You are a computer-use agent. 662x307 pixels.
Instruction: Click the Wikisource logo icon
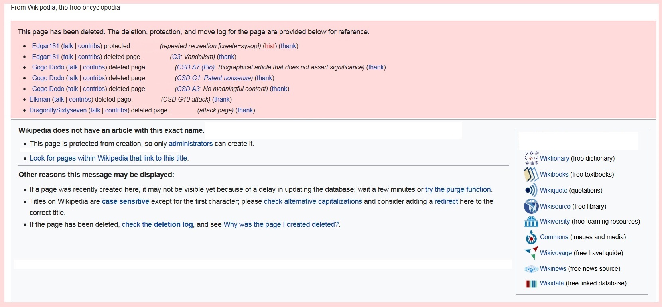point(531,206)
